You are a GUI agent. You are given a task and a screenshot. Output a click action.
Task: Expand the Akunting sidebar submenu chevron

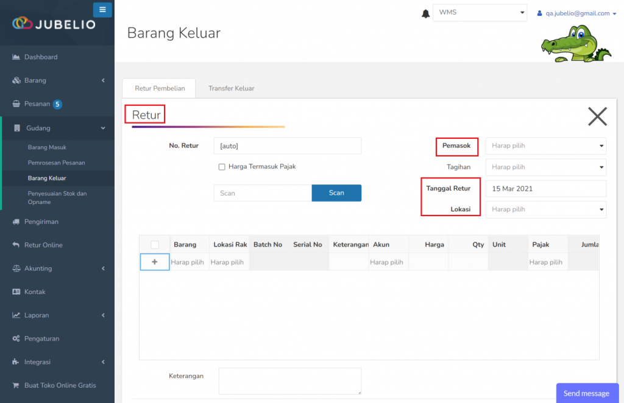[x=103, y=268]
